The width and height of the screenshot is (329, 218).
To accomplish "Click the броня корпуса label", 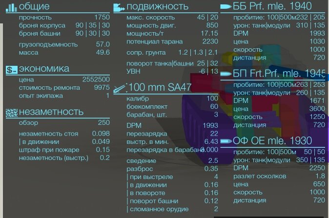I will [42, 25].
